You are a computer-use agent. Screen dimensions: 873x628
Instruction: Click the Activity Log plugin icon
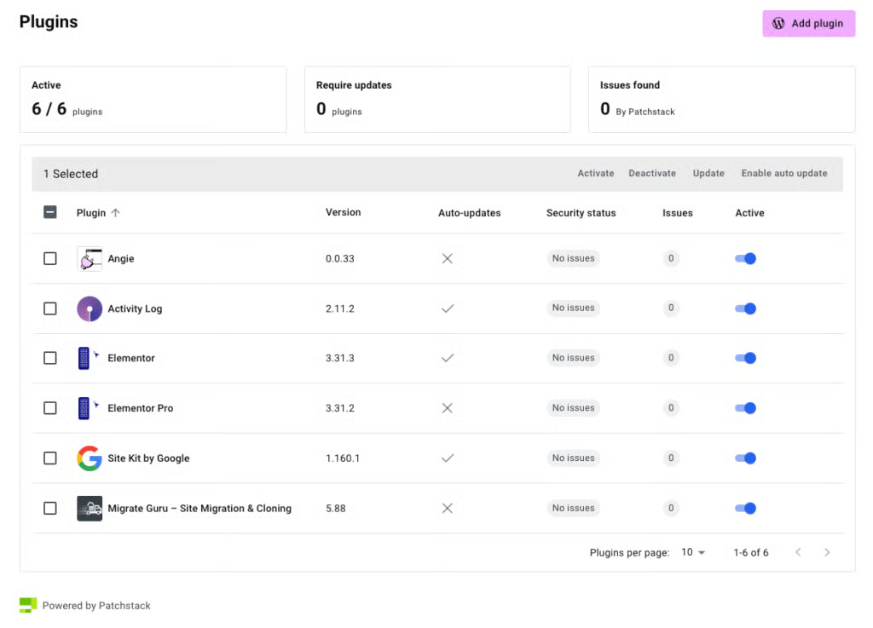90,308
